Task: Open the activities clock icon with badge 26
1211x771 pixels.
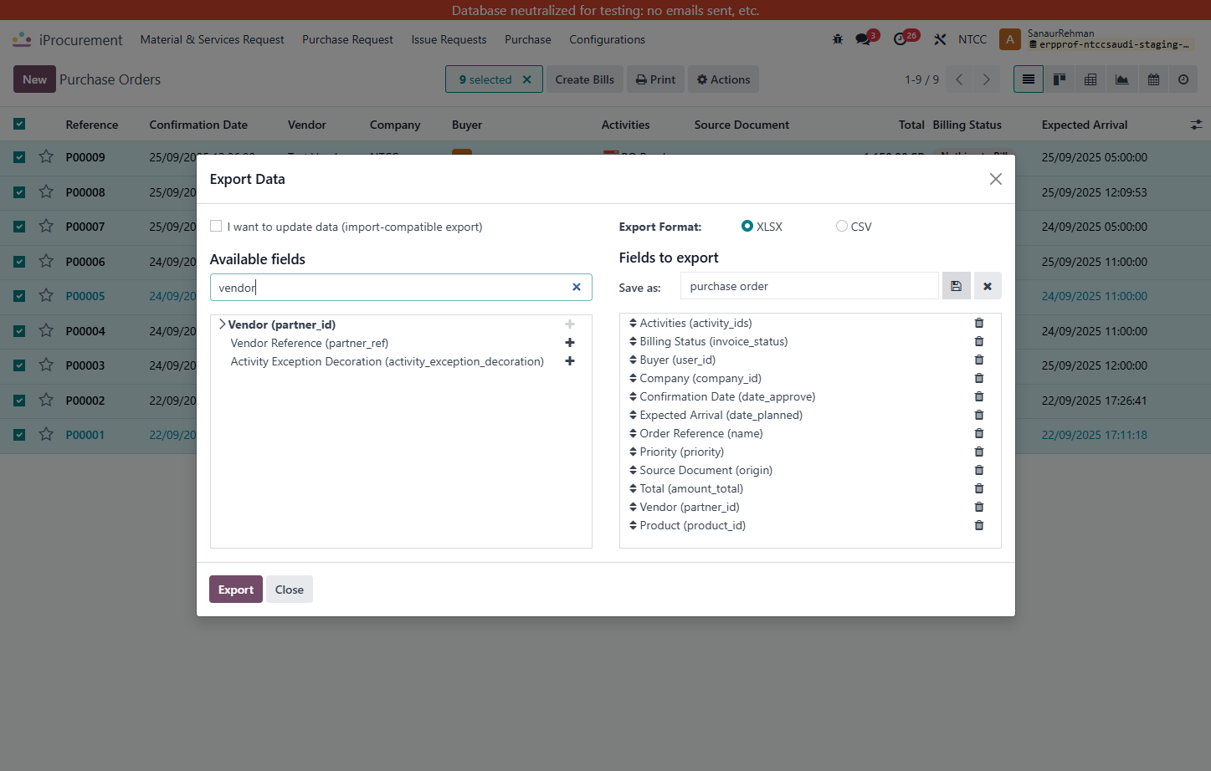Action: 901,39
